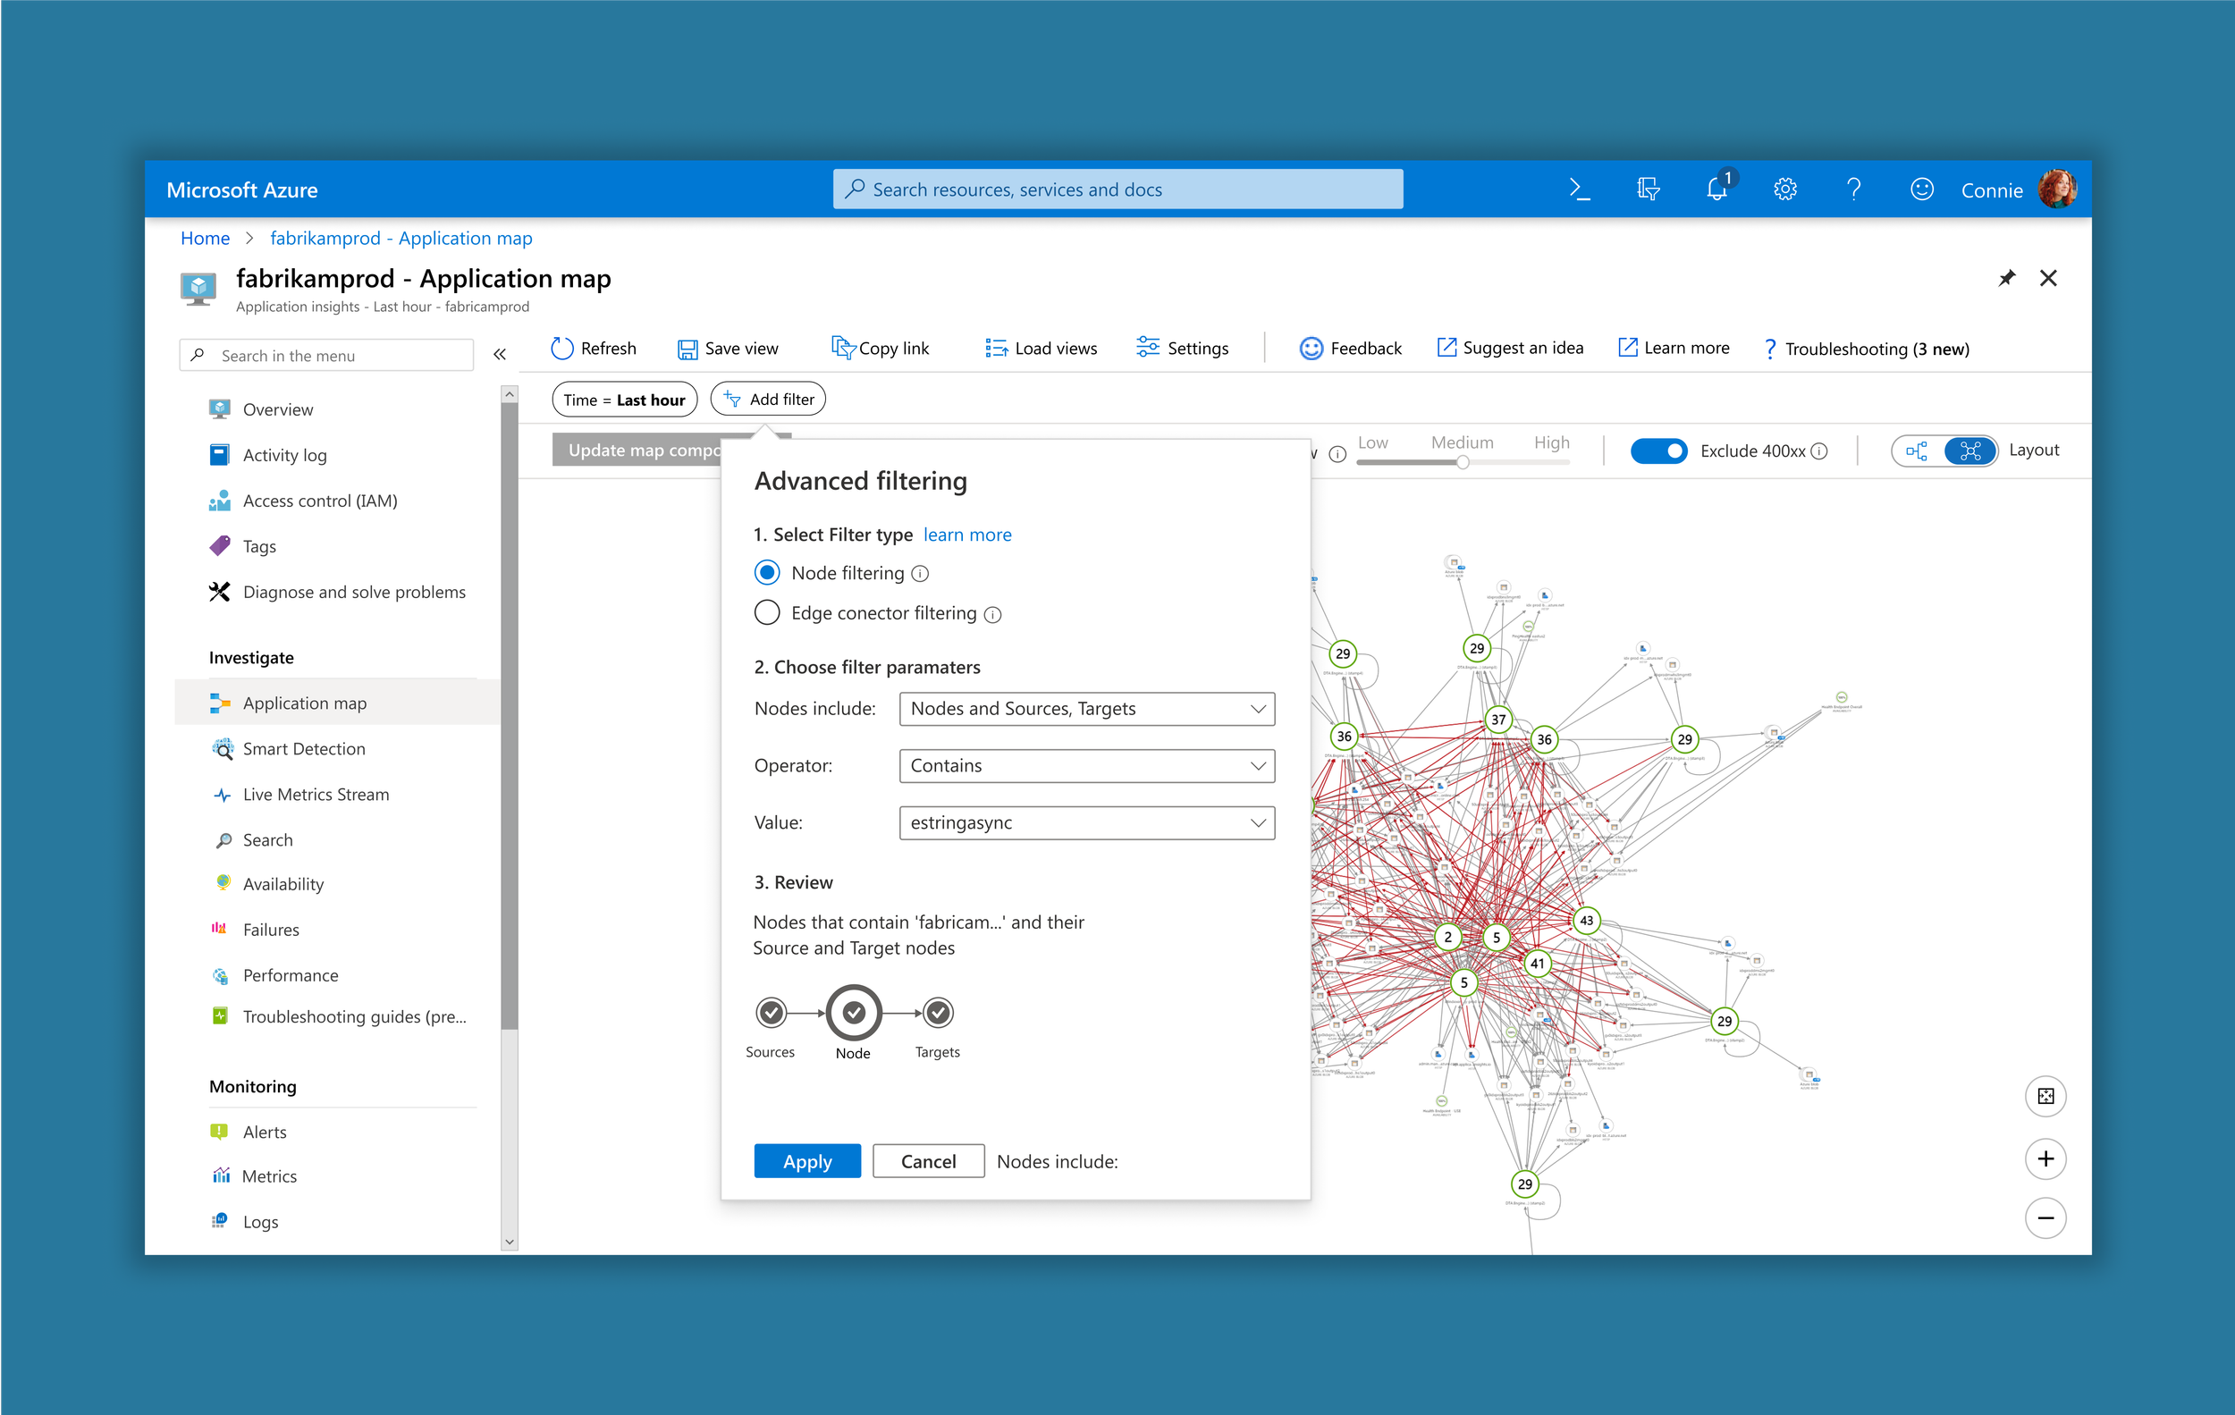This screenshot has height=1415, width=2235.
Task: Switch to hierarchical layout icon
Action: click(1918, 451)
